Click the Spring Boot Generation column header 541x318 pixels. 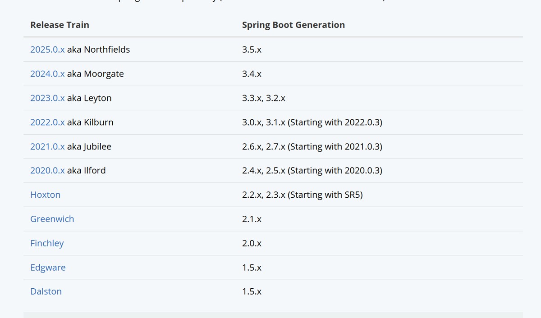tap(293, 25)
